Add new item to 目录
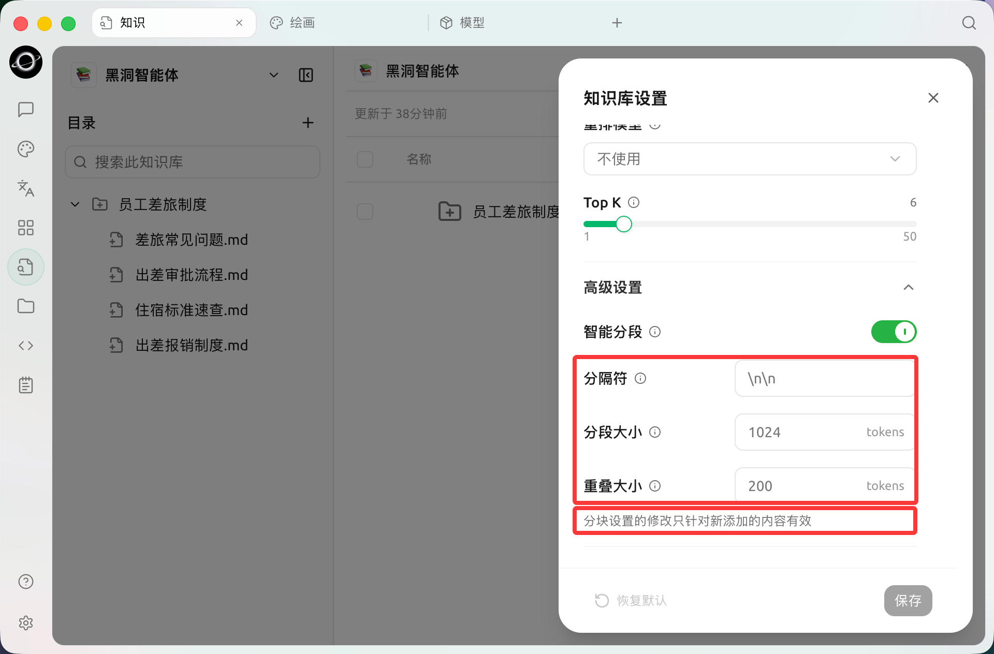Image resolution: width=994 pixels, height=654 pixels. click(308, 123)
